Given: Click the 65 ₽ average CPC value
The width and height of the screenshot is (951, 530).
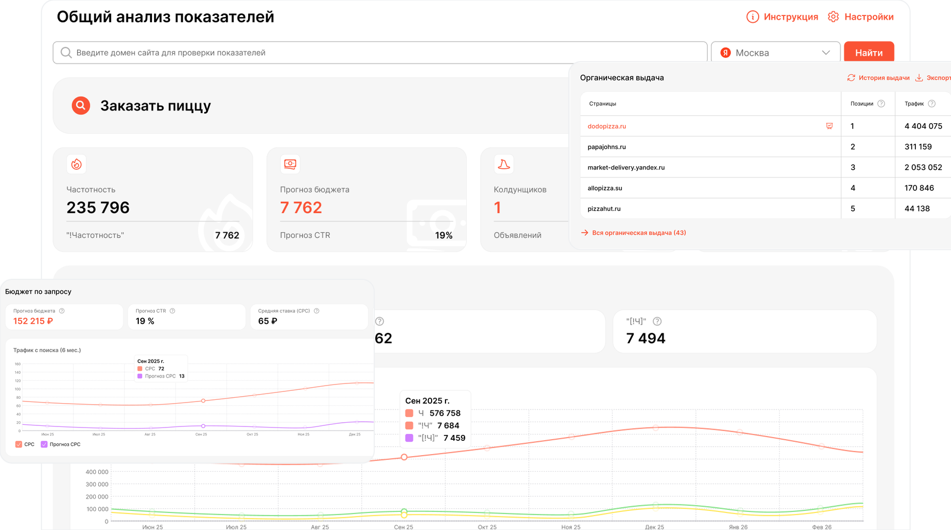Looking at the screenshot, I should pyautogui.click(x=267, y=321).
